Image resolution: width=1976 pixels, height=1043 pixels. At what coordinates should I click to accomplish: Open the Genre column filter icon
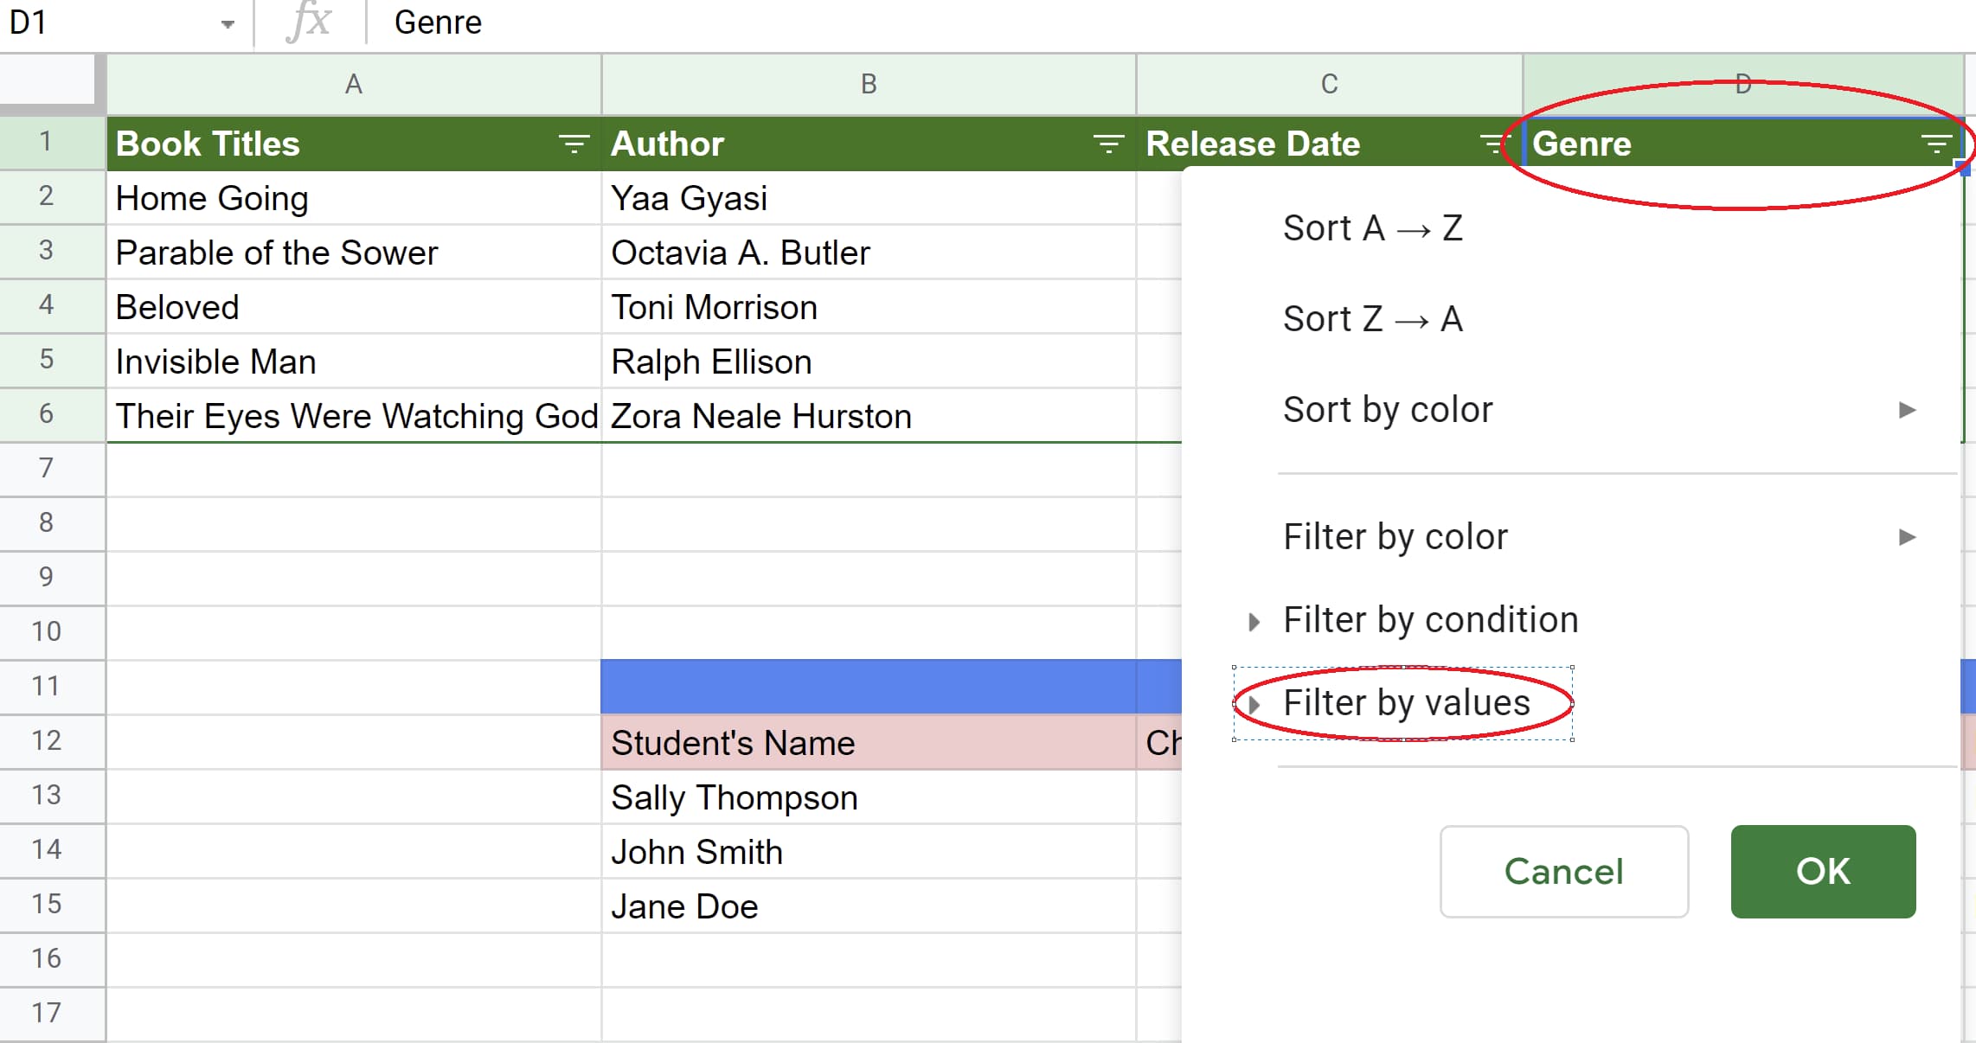click(1936, 144)
